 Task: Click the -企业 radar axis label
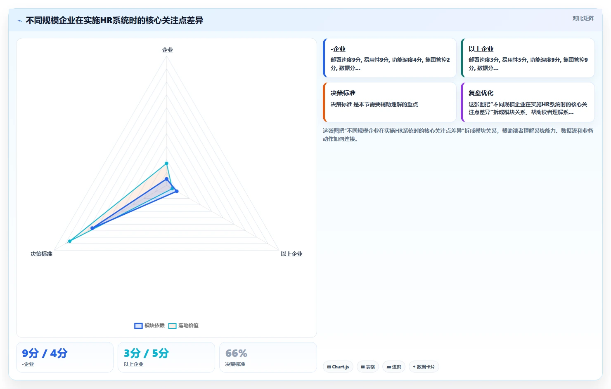pyautogui.click(x=167, y=50)
